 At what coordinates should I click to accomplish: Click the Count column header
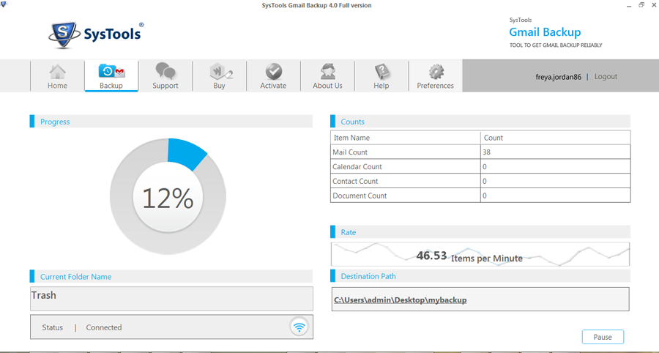coord(494,138)
